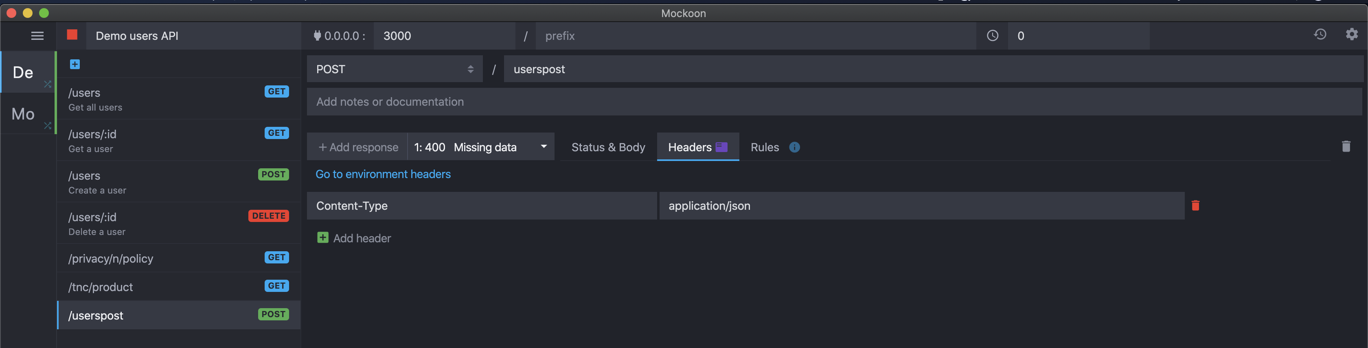Select the De environment
The height and width of the screenshot is (348, 1368).
(28, 72)
